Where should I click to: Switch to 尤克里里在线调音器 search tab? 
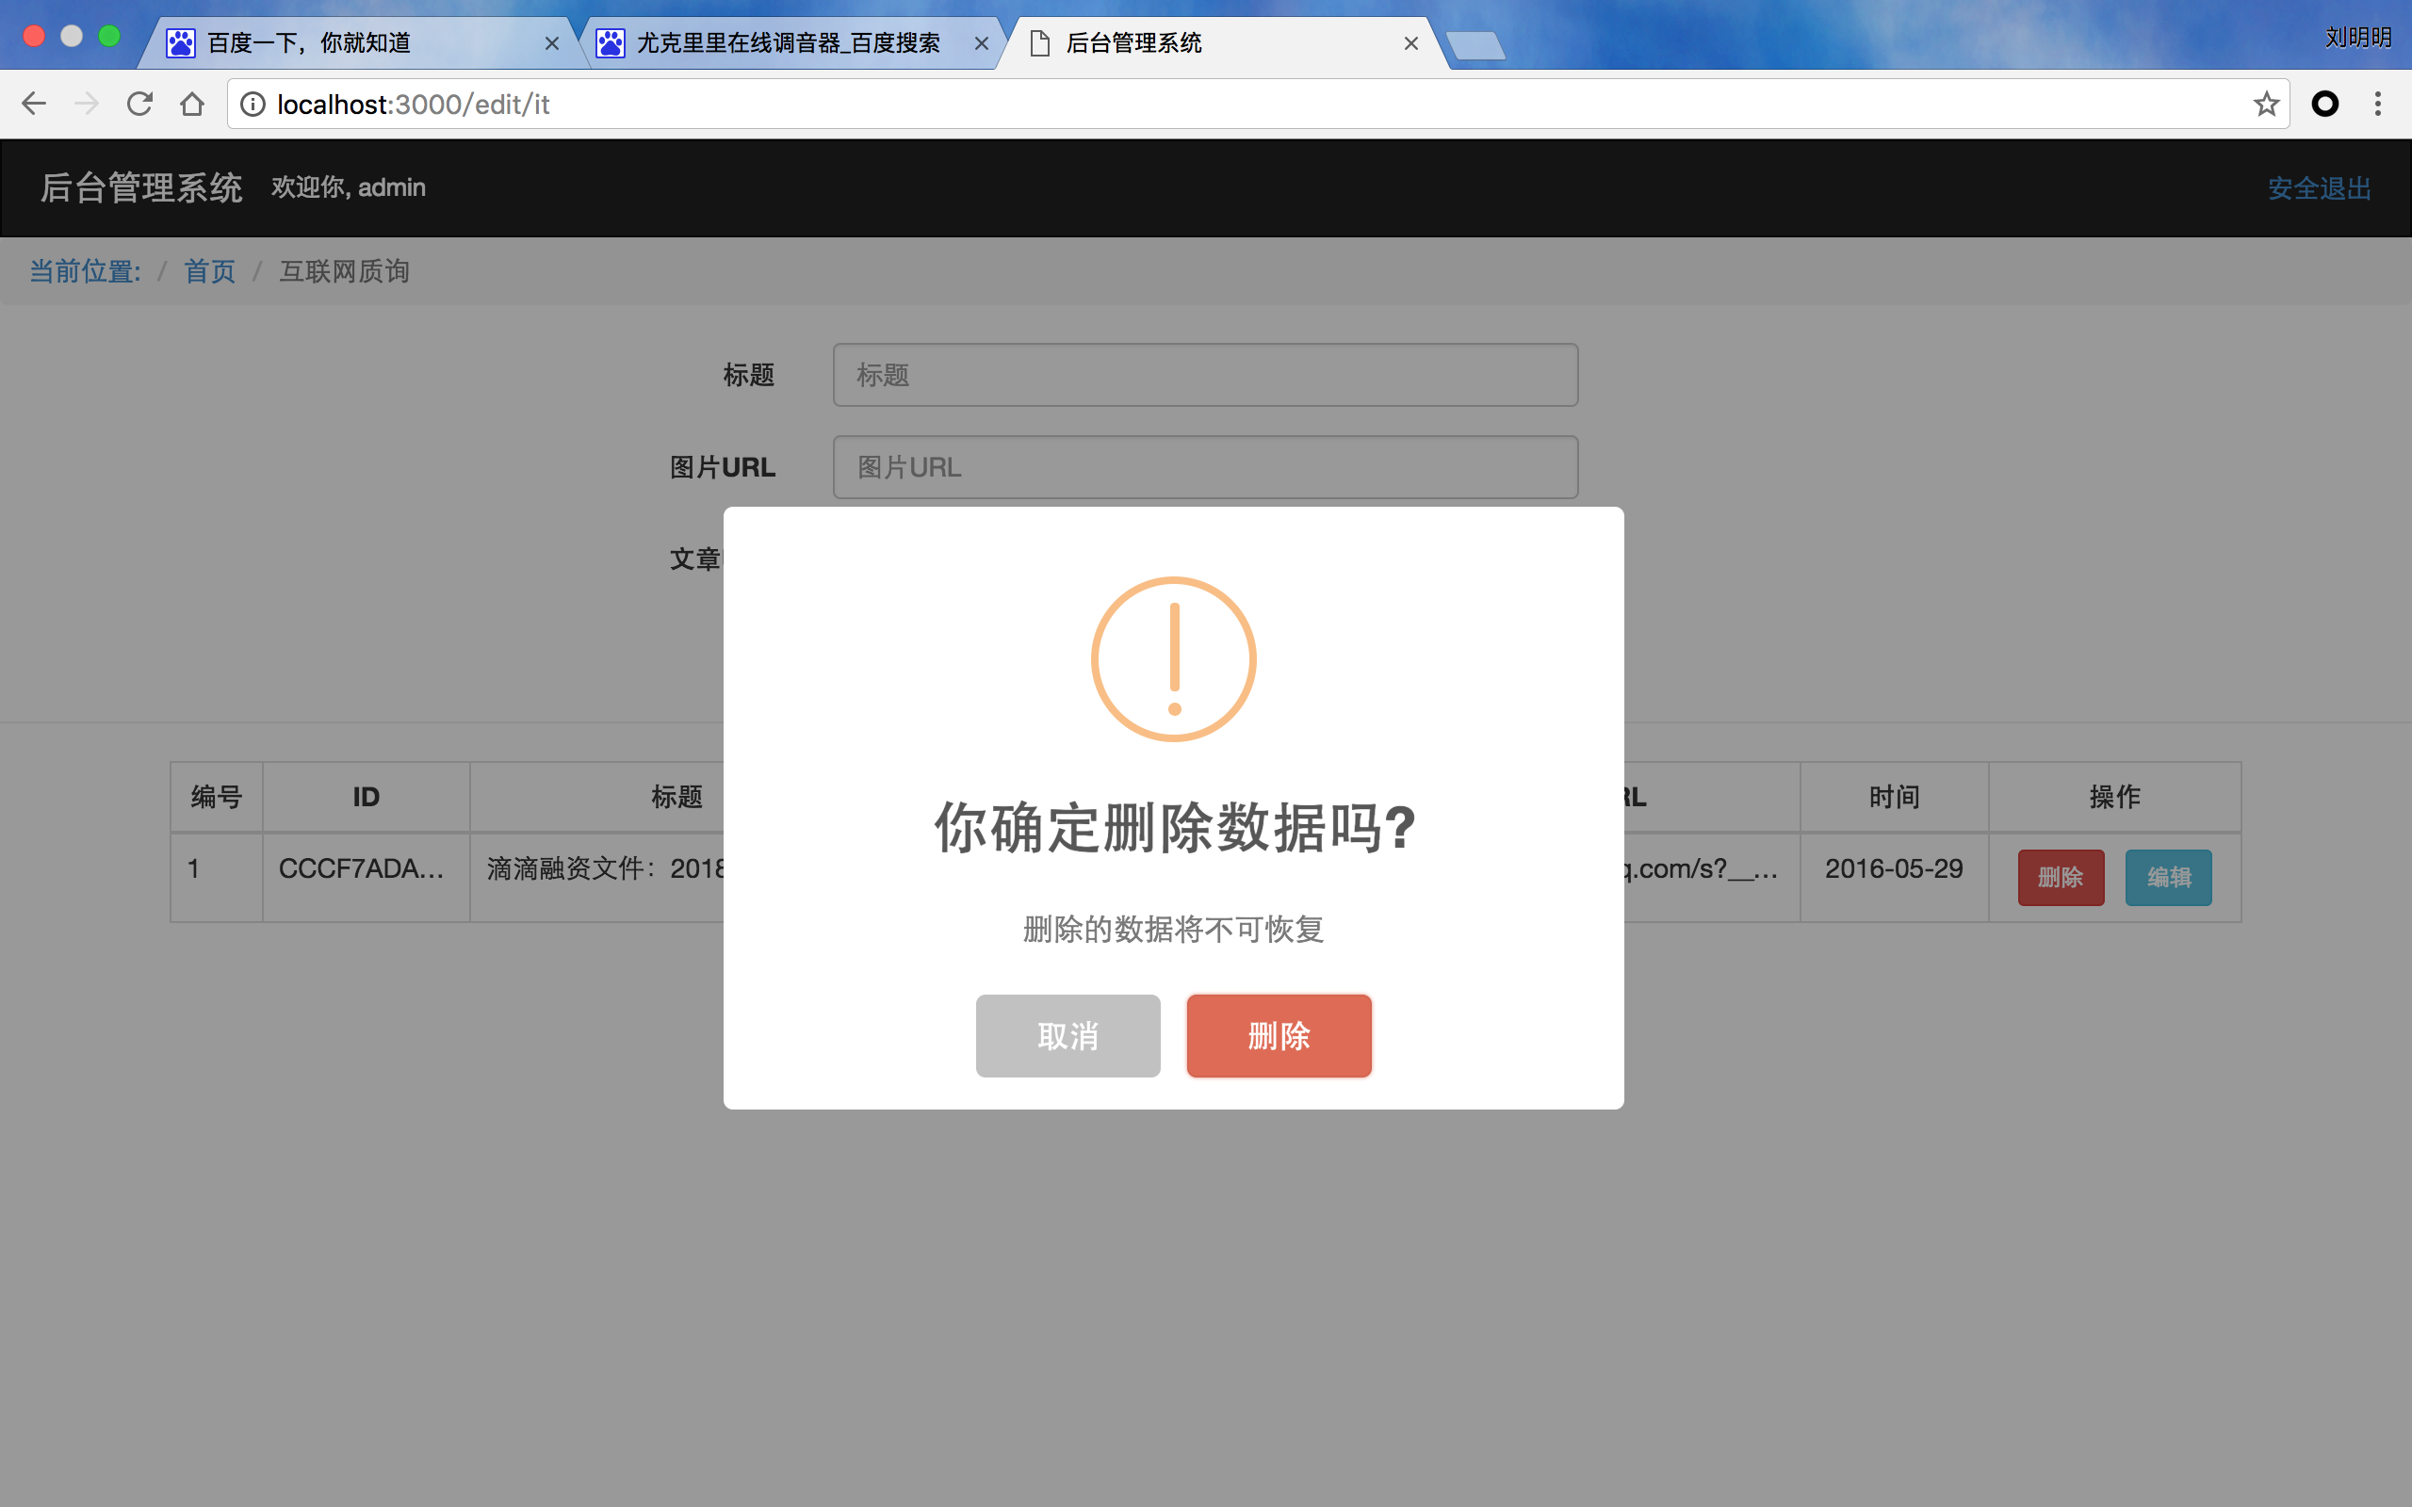pos(788,43)
